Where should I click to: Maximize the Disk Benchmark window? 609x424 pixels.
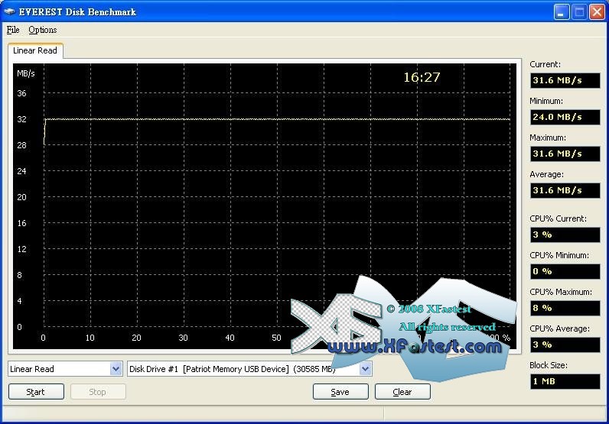[579, 11]
